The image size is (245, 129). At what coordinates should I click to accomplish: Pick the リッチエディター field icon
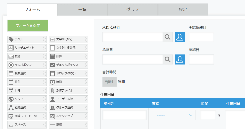tap(11, 48)
